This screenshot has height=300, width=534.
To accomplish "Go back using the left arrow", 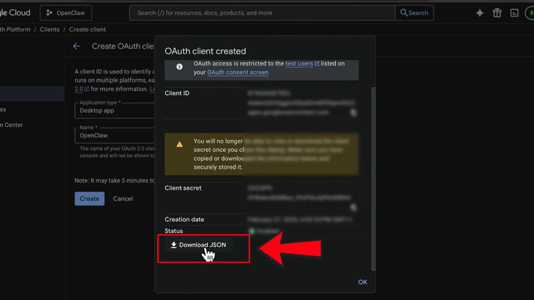I will [77, 46].
